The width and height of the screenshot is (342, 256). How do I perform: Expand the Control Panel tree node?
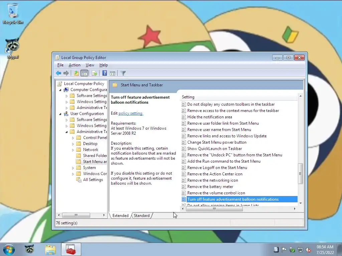[73, 138]
